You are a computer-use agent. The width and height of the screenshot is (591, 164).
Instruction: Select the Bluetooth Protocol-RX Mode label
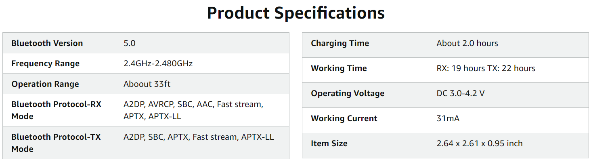tap(56, 110)
